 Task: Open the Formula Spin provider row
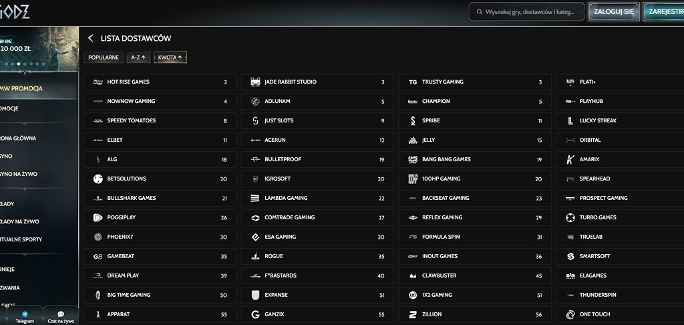click(475, 237)
